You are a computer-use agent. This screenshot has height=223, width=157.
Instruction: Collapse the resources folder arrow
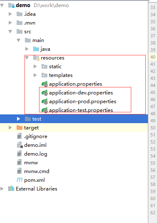pyautogui.click(x=27, y=58)
